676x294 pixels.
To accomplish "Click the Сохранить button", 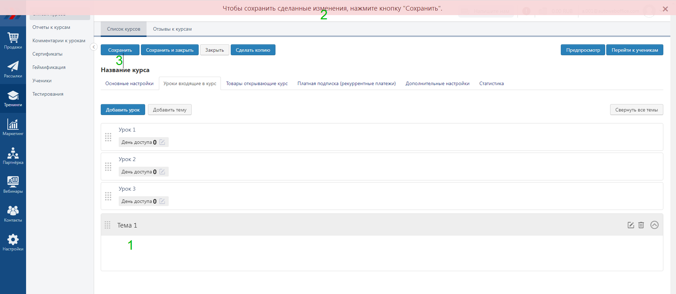I will click(120, 50).
